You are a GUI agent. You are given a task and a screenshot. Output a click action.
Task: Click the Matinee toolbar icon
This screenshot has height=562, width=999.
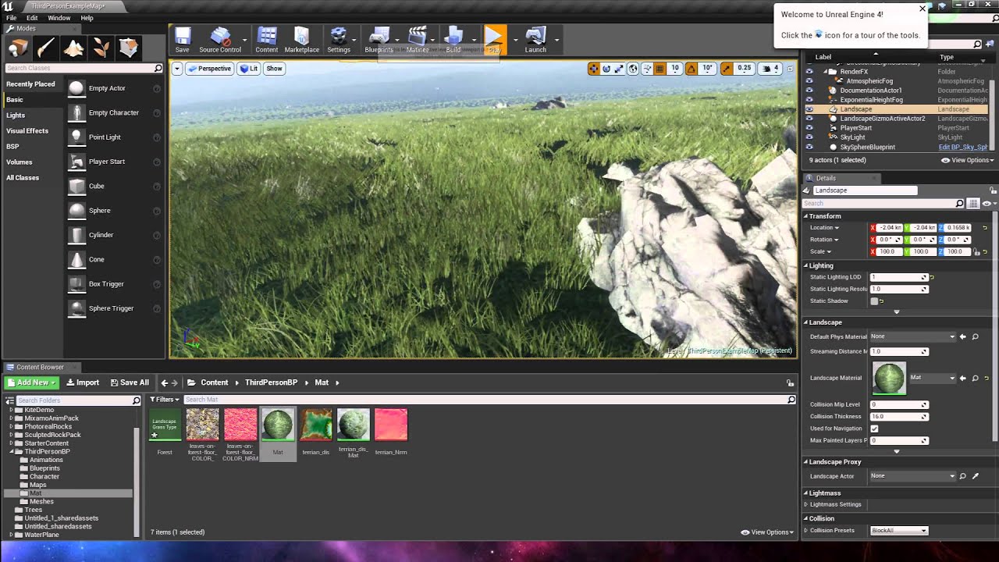click(418, 40)
